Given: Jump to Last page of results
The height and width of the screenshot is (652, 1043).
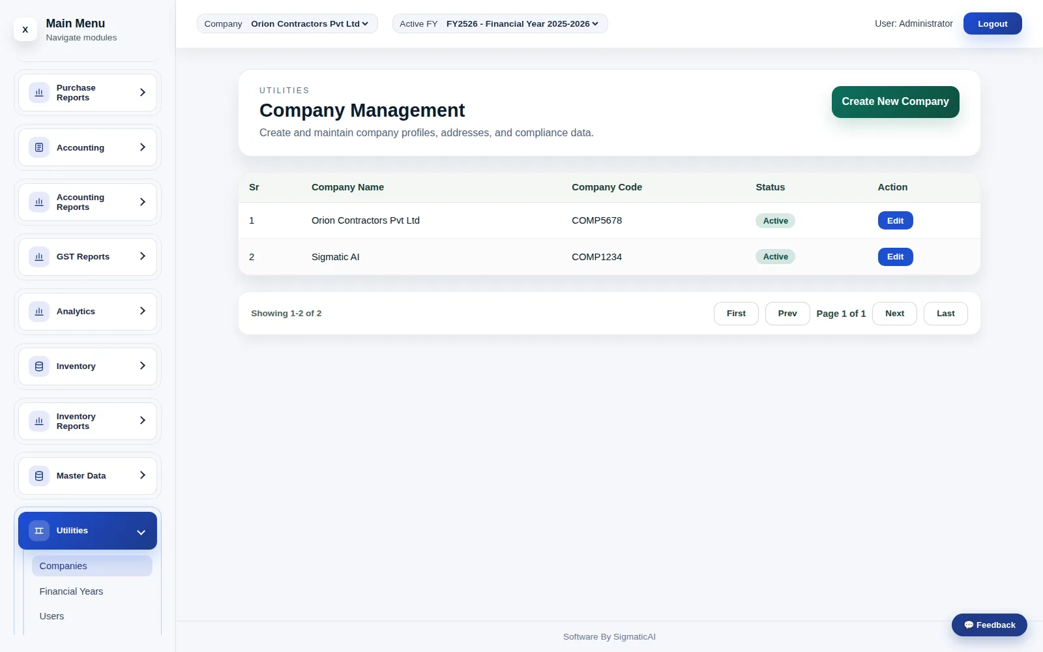Looking at the screenshot, I should (x=945, y=314).
